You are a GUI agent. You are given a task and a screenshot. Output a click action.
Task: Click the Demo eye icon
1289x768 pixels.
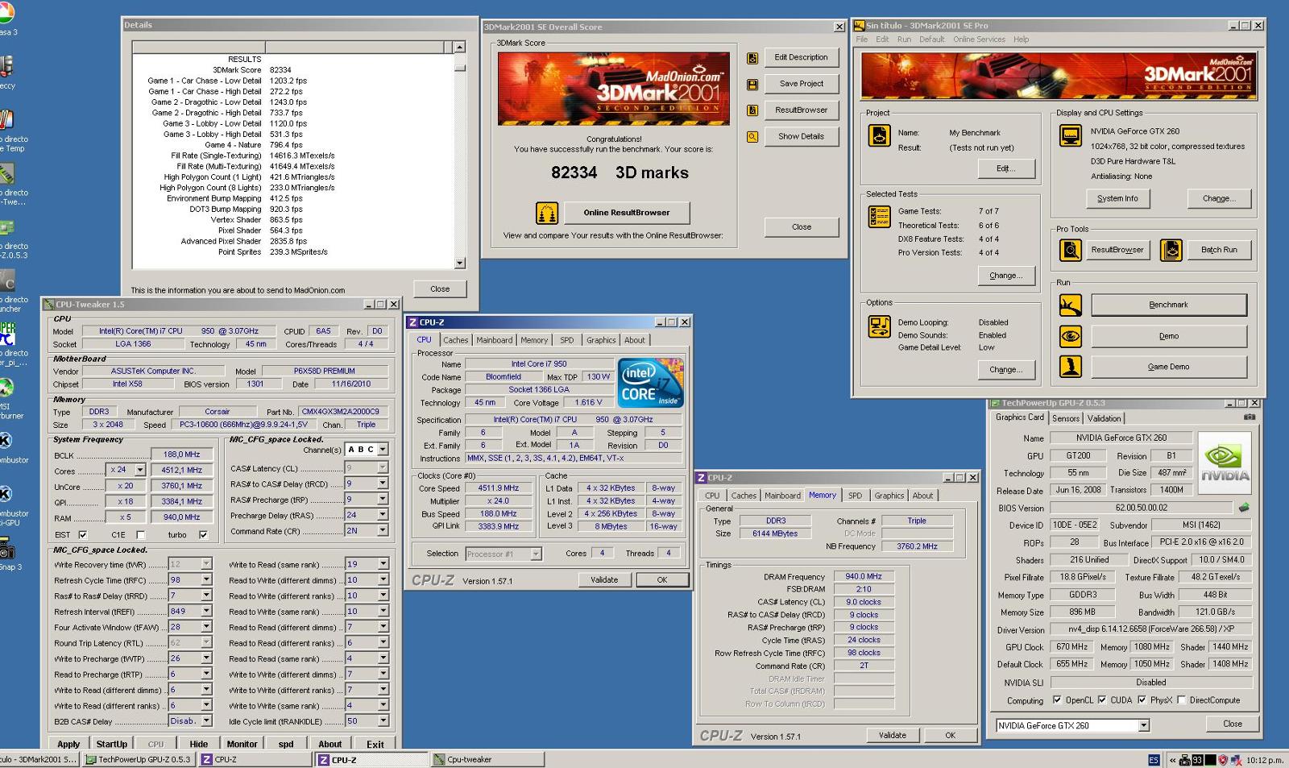click(x=1071, y=336)
